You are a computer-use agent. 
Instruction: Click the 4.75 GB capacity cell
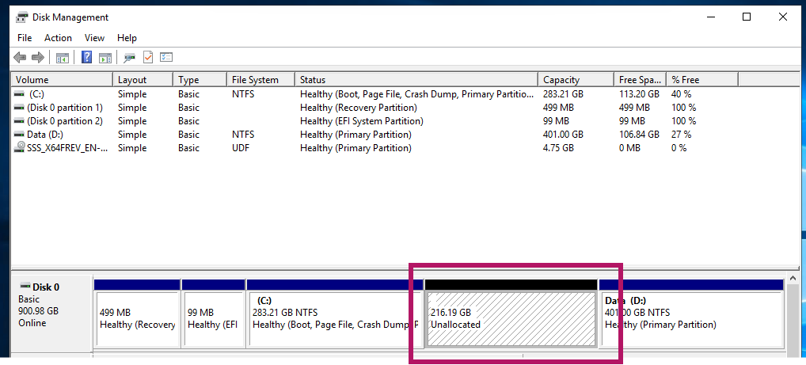(x=558, y=147)
